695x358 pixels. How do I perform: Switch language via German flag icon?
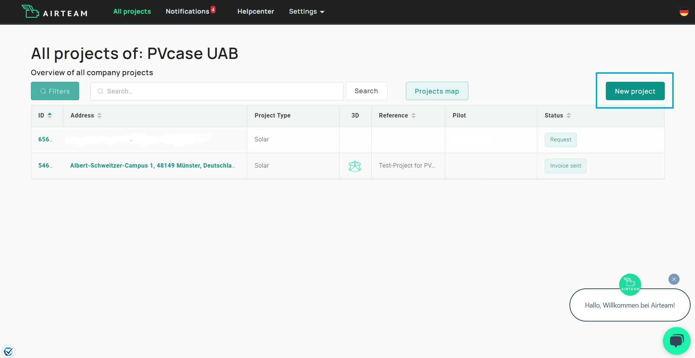point(684,12)
